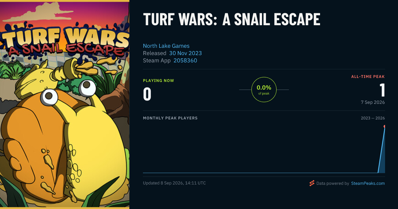Click the all-time peak value 1
The width and height of the screenshot is (398, 209).
click(x=382, y=90)
